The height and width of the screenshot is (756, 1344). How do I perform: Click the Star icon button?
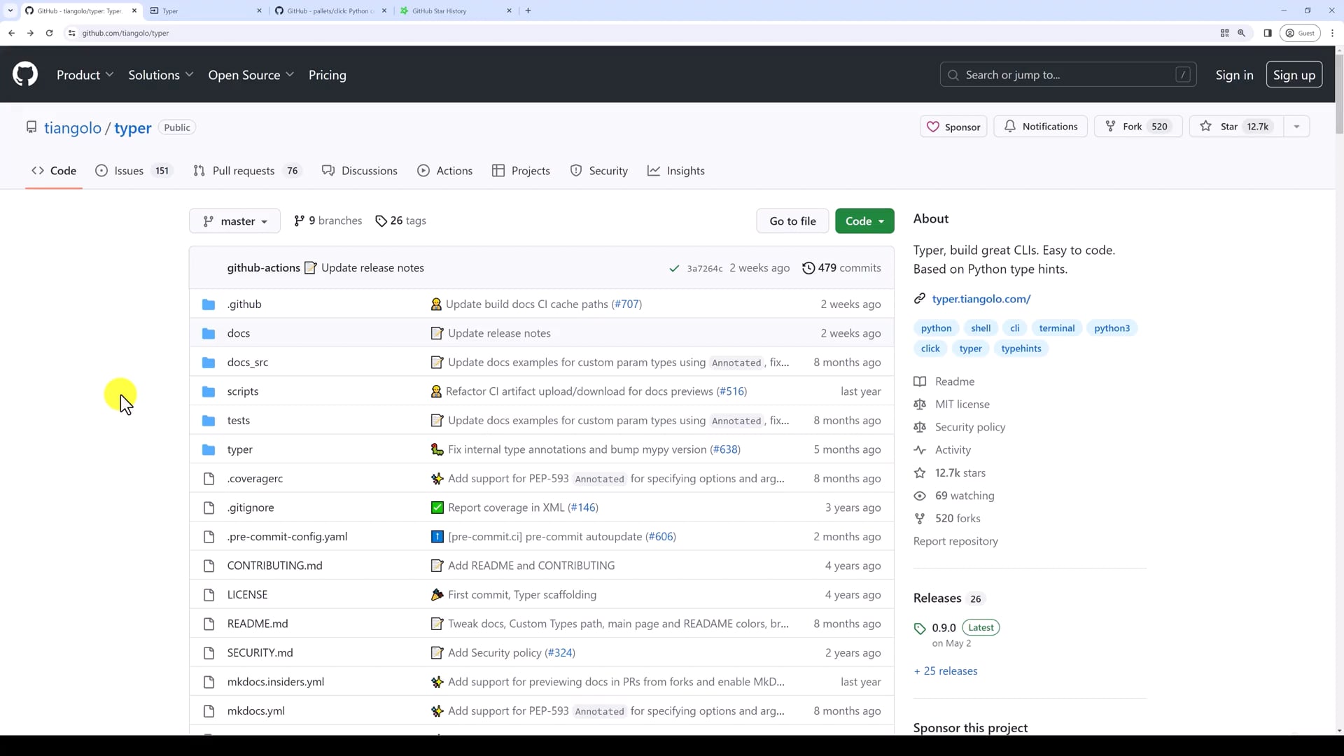1205,127
